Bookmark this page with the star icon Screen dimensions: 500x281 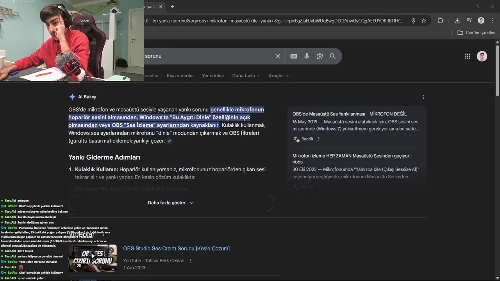(424, 21)
